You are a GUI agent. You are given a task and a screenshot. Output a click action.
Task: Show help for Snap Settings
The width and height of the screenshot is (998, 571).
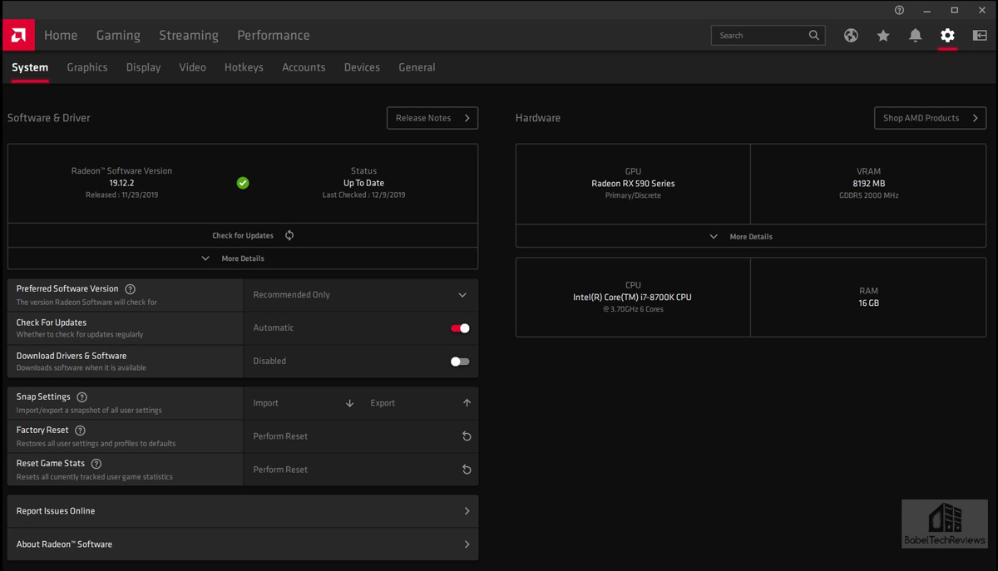[82, 397]
